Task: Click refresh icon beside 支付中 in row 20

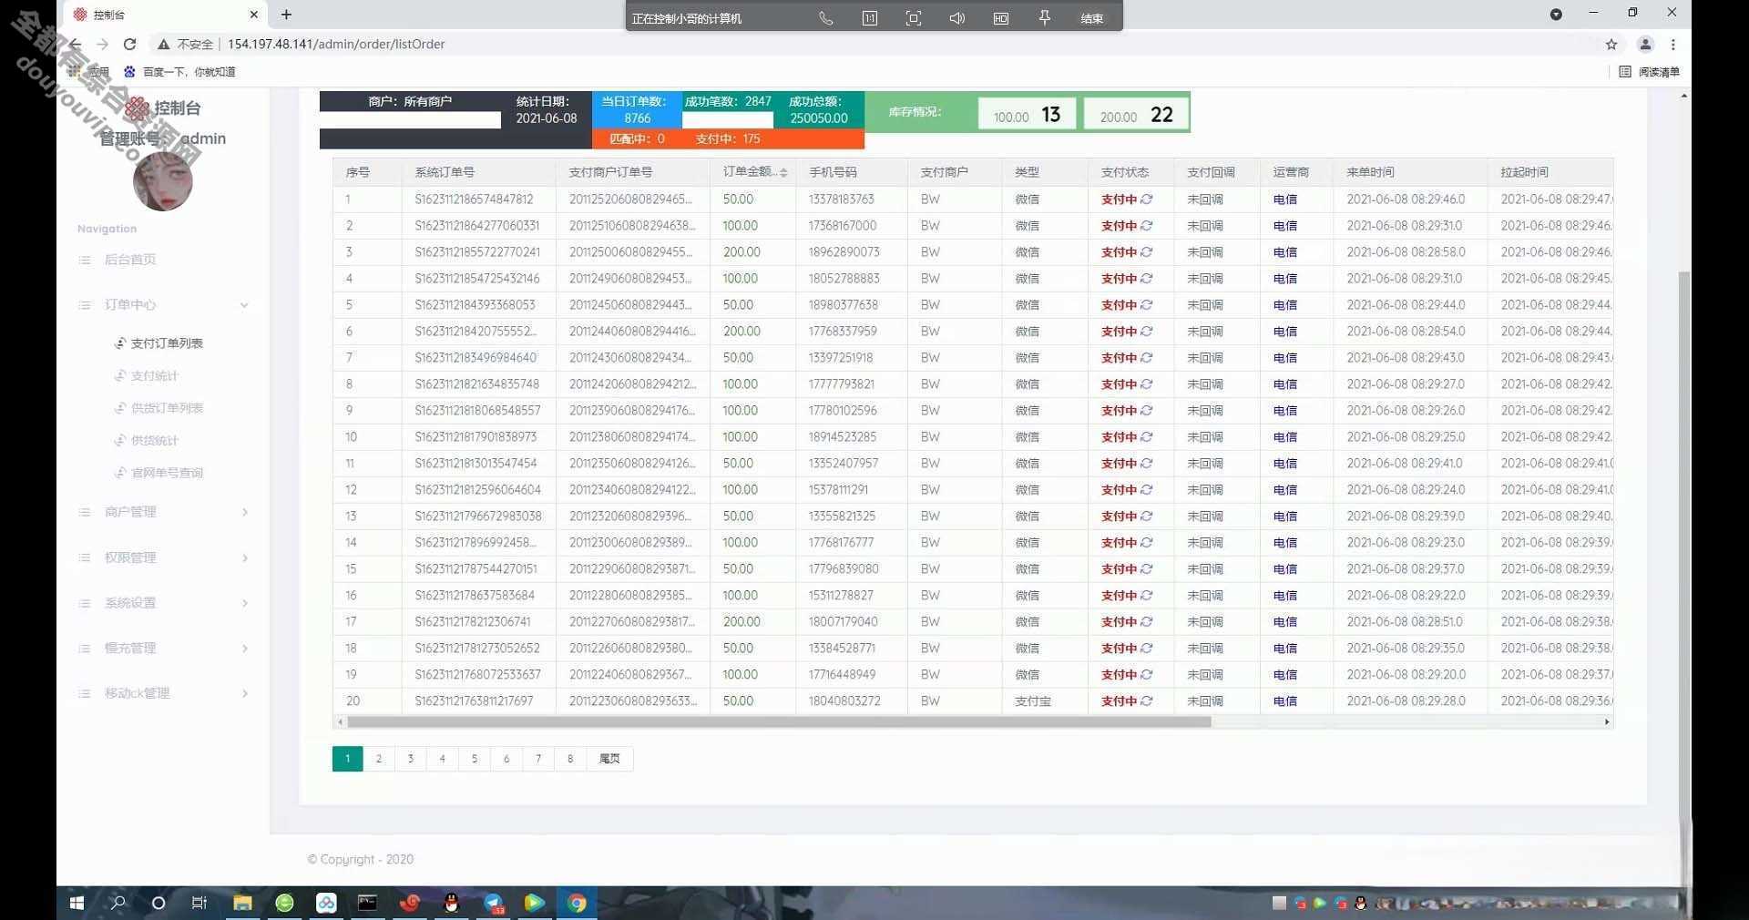Action: tap(1147, 700)
